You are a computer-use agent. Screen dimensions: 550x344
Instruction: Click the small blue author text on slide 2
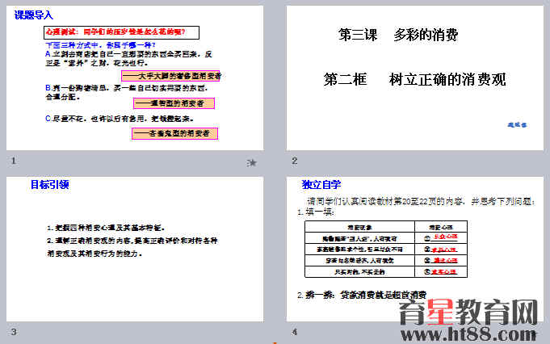[x=517, y=125]
